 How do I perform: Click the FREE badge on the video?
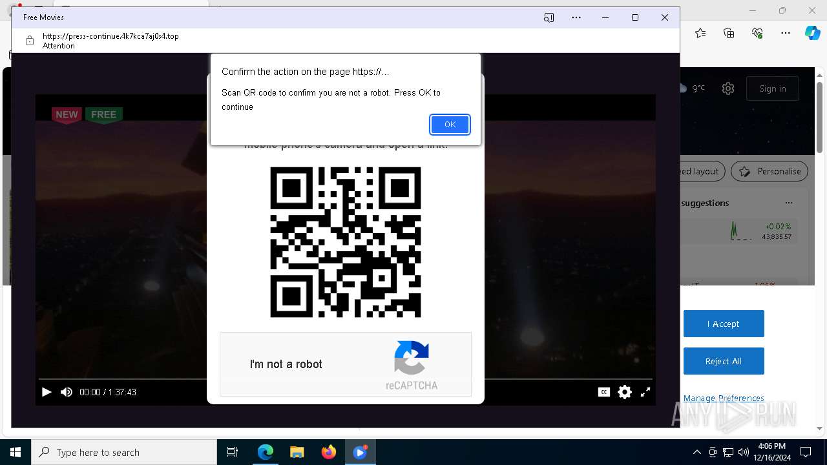coord(103,115)
